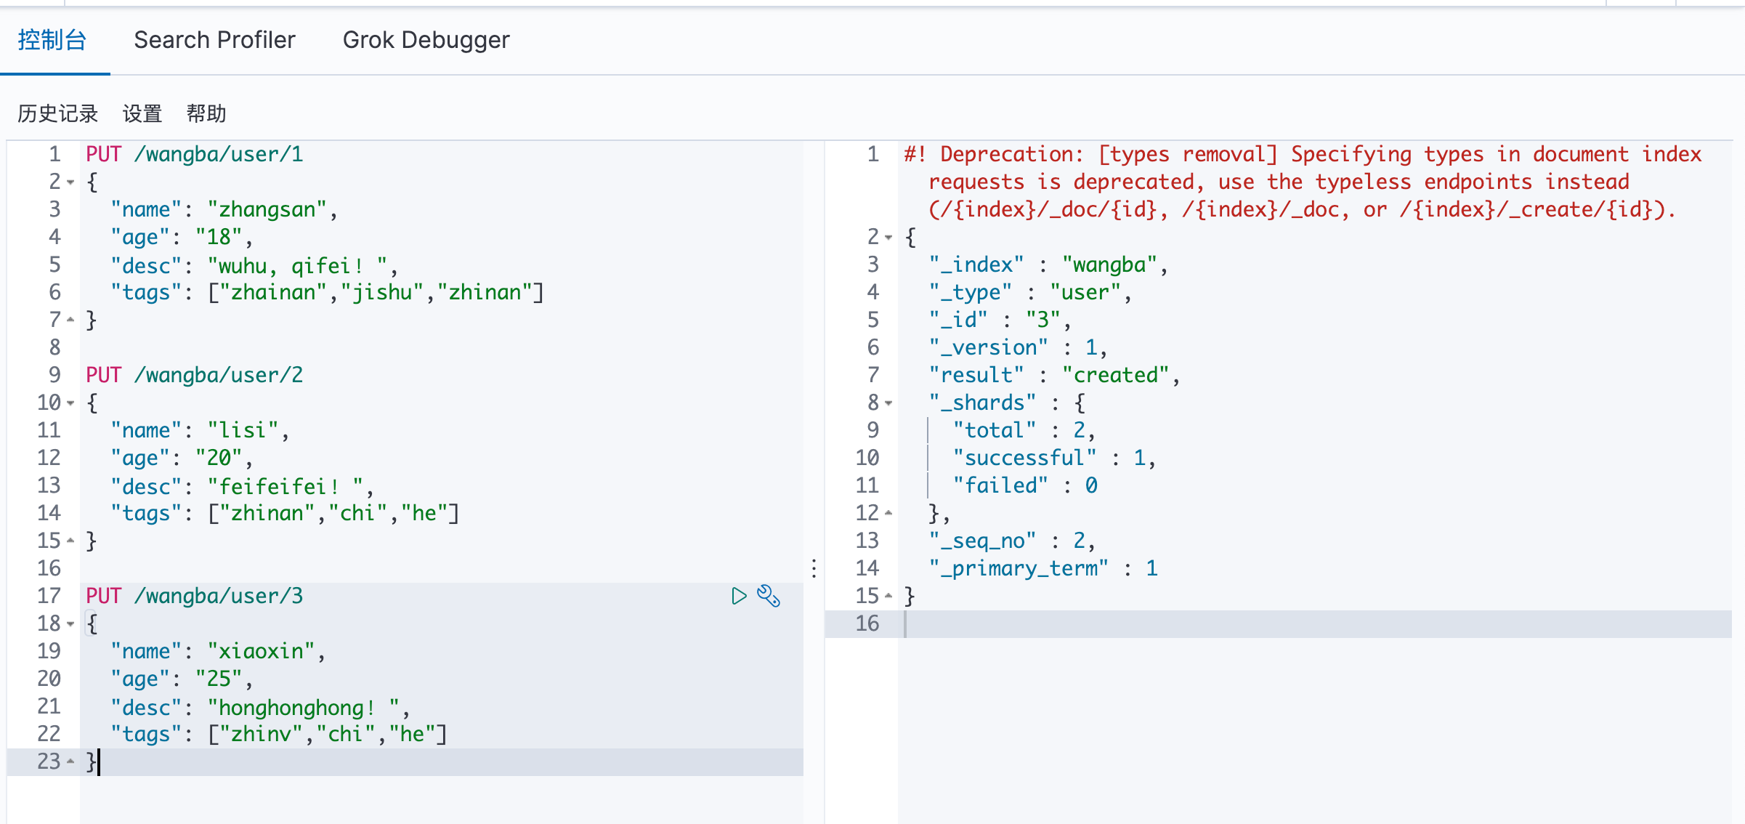Open 帮助 help

pos(206,113)
